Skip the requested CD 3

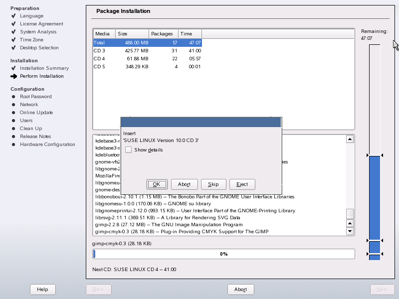(213, 184)
